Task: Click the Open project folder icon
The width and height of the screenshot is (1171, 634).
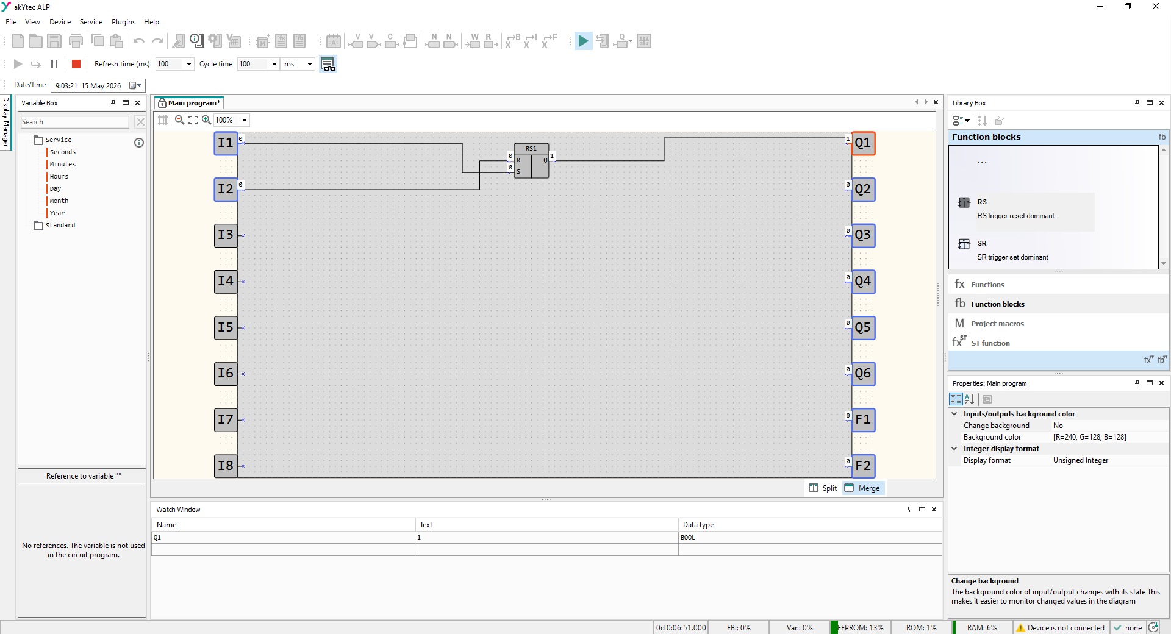Action: (x=36, y=41)
